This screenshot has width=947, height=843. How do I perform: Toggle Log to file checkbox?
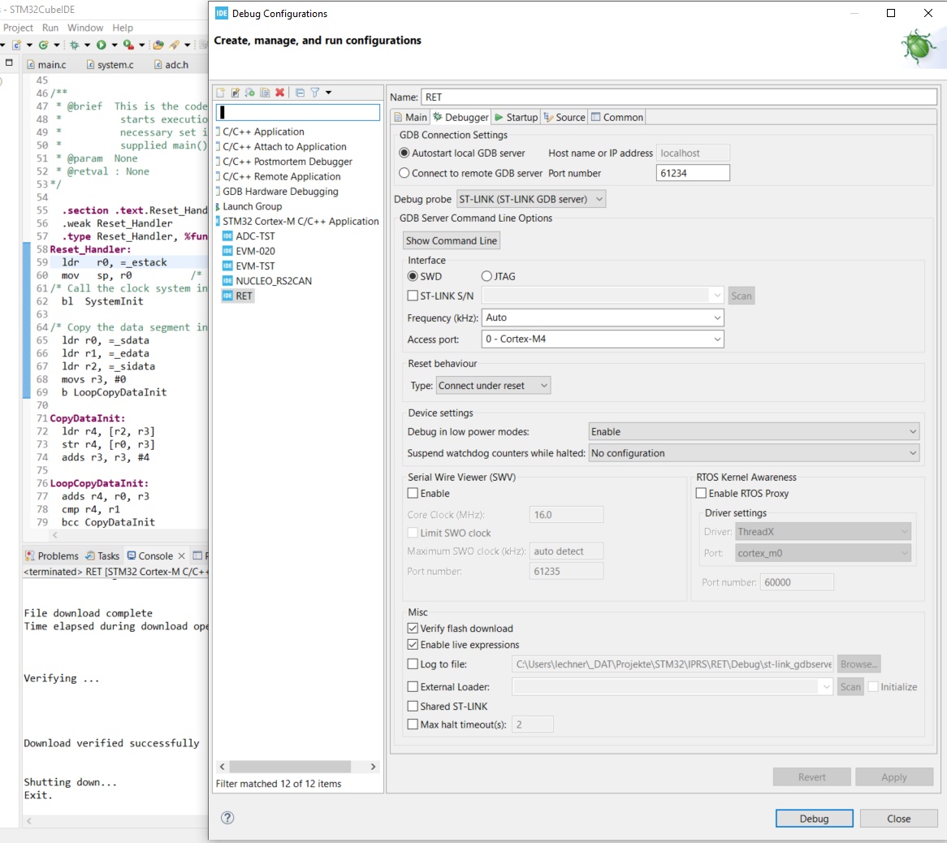[413, 664]
